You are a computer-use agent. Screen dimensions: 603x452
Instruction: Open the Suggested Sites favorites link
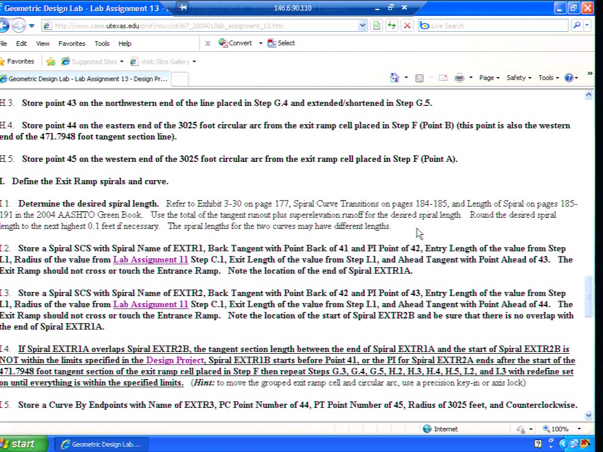(90, 61)
